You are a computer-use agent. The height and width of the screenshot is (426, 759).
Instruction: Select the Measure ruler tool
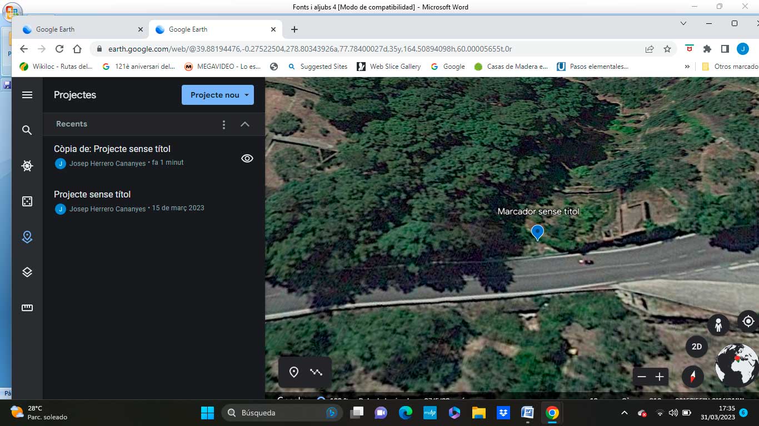point(27,308)
